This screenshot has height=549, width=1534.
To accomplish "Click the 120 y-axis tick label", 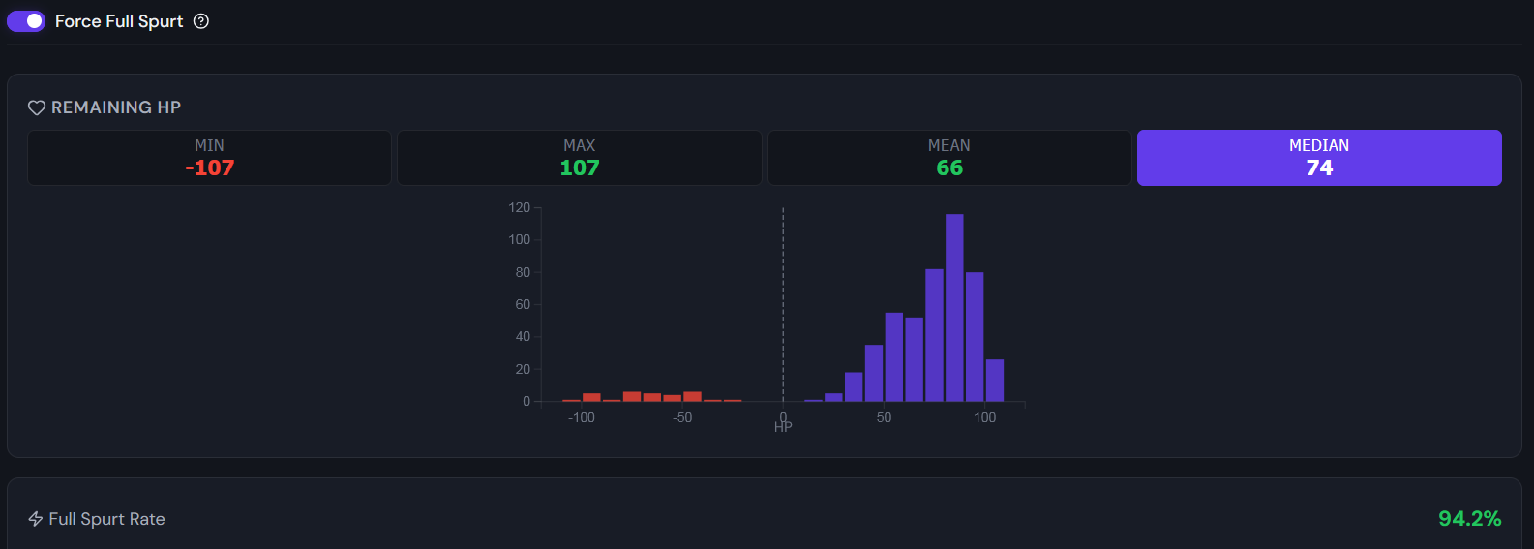I will coord(520,207).
